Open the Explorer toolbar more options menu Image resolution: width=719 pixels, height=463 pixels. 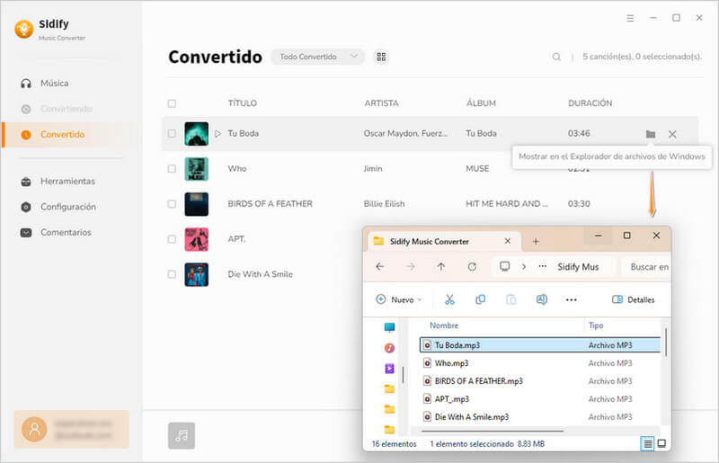pyautogui.click(x=571, y=300)
